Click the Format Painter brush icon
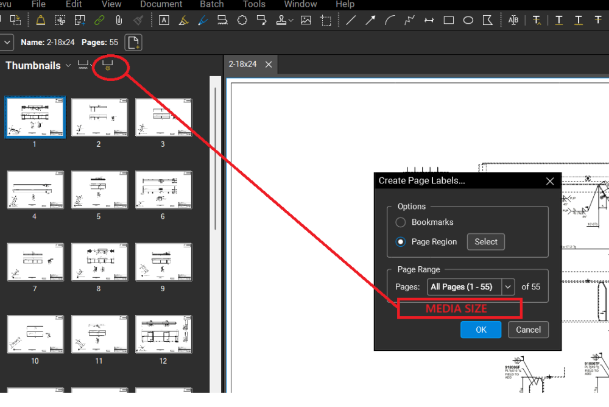The width and height of the screenshot is (609, 407). [x=138, y=20]
